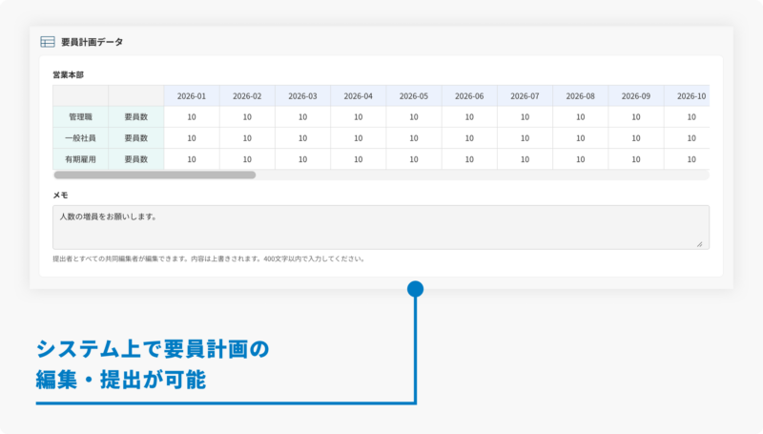Edit 一般社員 value for 2026-09
This screenshot has width=763, height=434.
coord(636,138)
